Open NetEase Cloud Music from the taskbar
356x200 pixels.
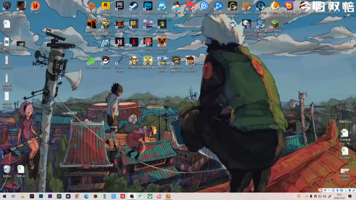click(123, 196)
